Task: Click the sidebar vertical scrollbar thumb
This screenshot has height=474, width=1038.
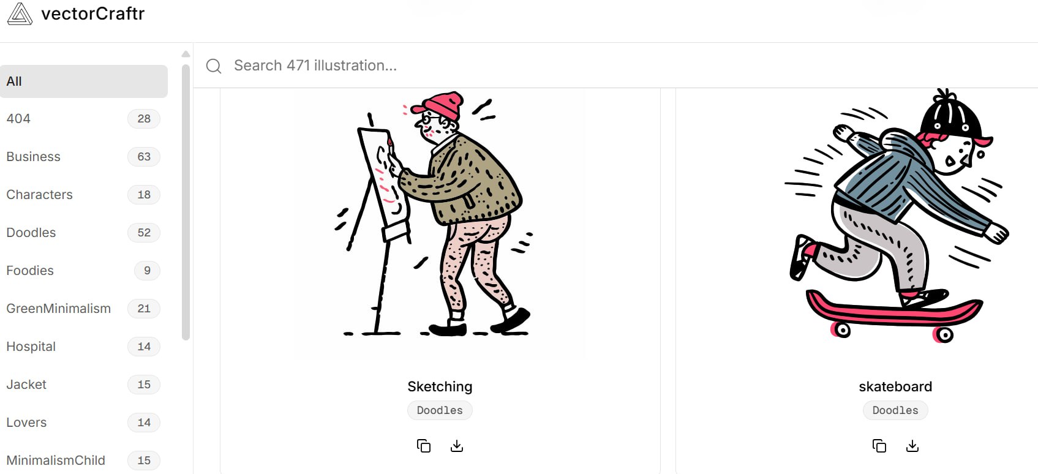Action: (x=186, y=202)
